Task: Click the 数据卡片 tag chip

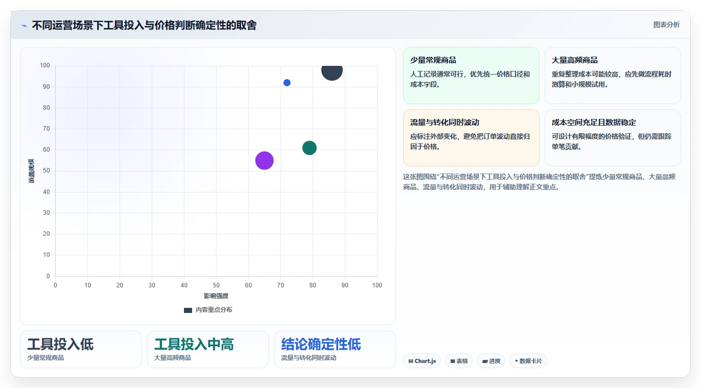Action: pos(528,361)
